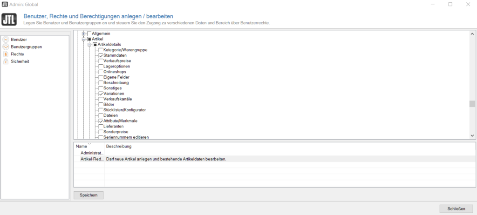Click the Rechte icon in sidebar
Image resolution: width=477 pixels, height=215 pixels.
pos(6,54)
